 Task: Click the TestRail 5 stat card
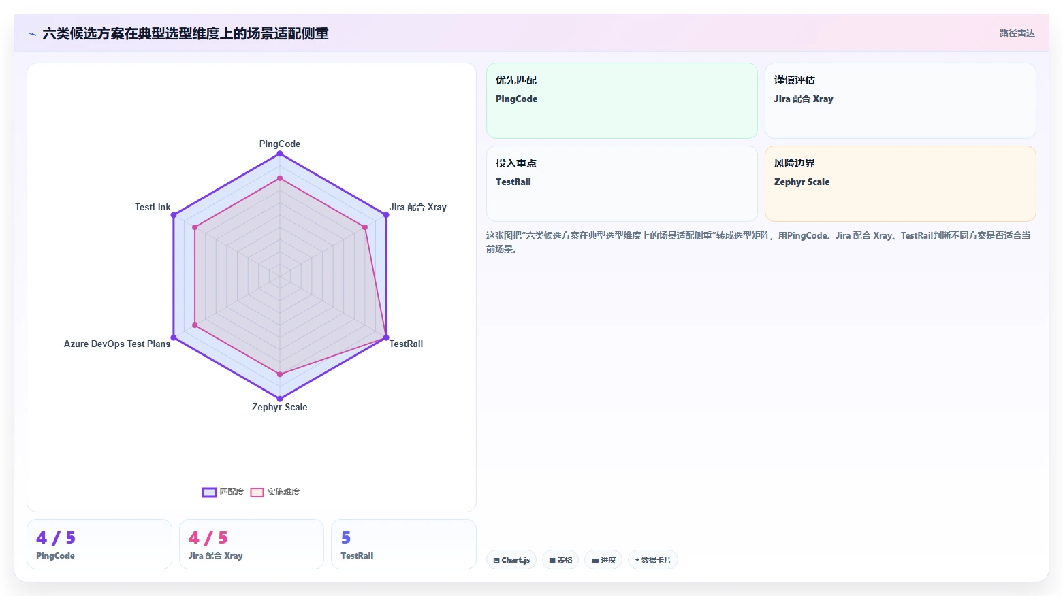403,544
